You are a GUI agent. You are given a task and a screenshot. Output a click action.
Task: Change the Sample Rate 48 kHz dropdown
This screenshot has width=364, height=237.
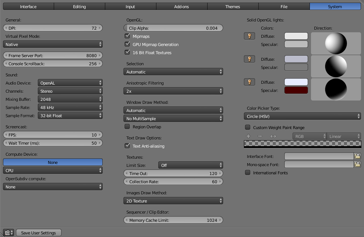coord(70,107)
